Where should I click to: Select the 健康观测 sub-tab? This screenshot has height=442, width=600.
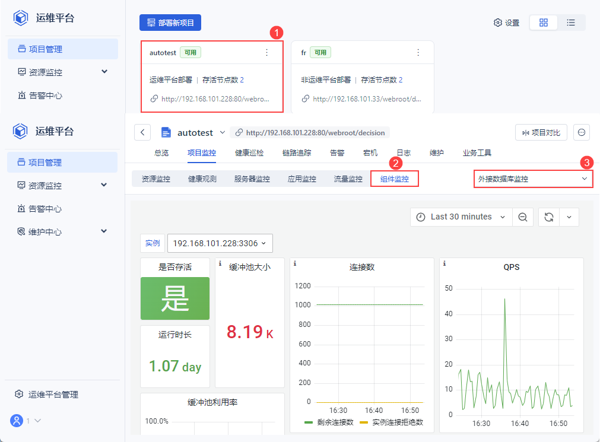click(202, 179)
